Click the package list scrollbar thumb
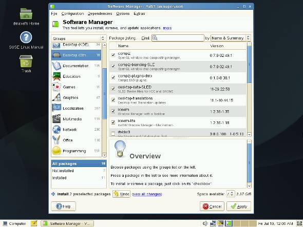 [x=249, y=64]
